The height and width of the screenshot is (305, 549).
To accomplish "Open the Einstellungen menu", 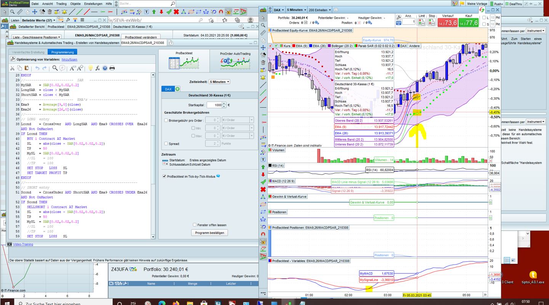I will pyautogui.click(x=93, y=3).
